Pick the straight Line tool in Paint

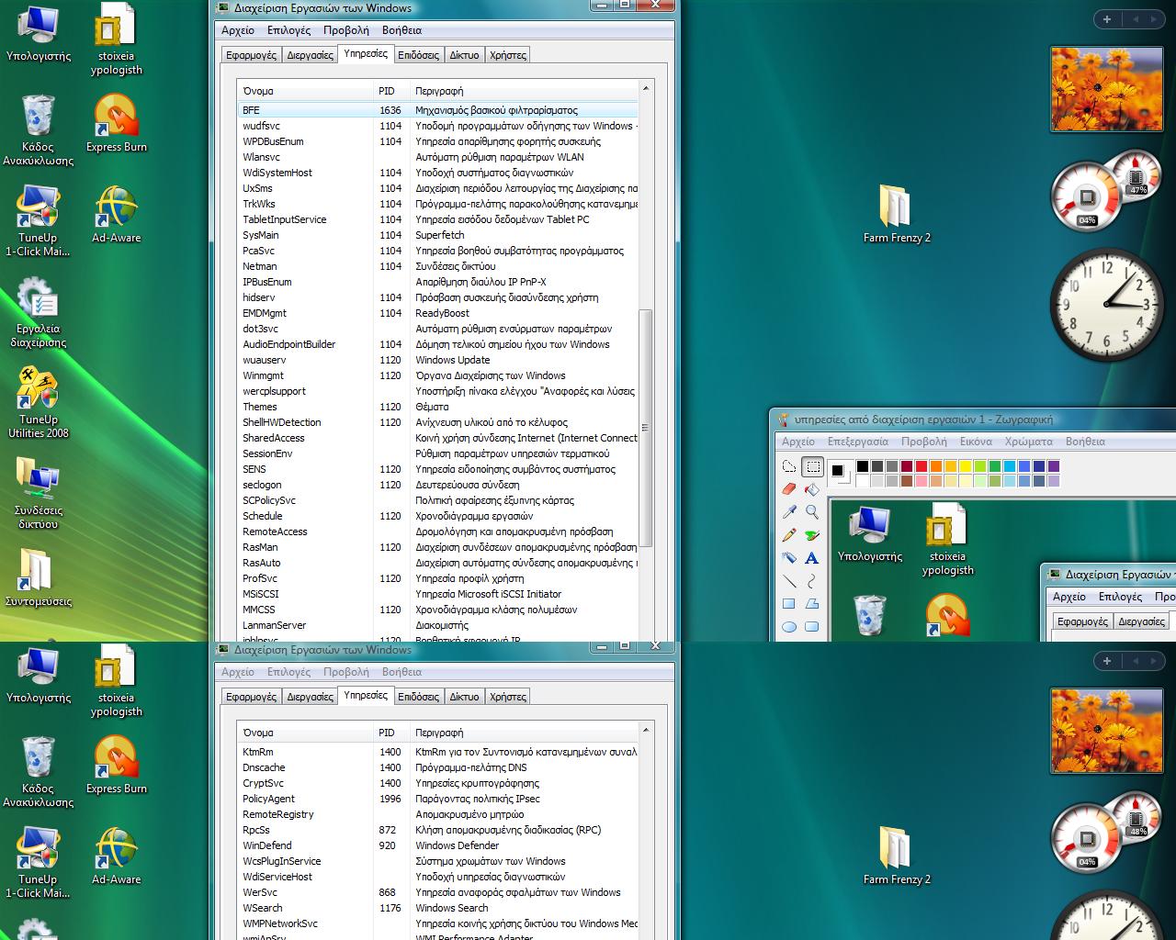(789, 581)
